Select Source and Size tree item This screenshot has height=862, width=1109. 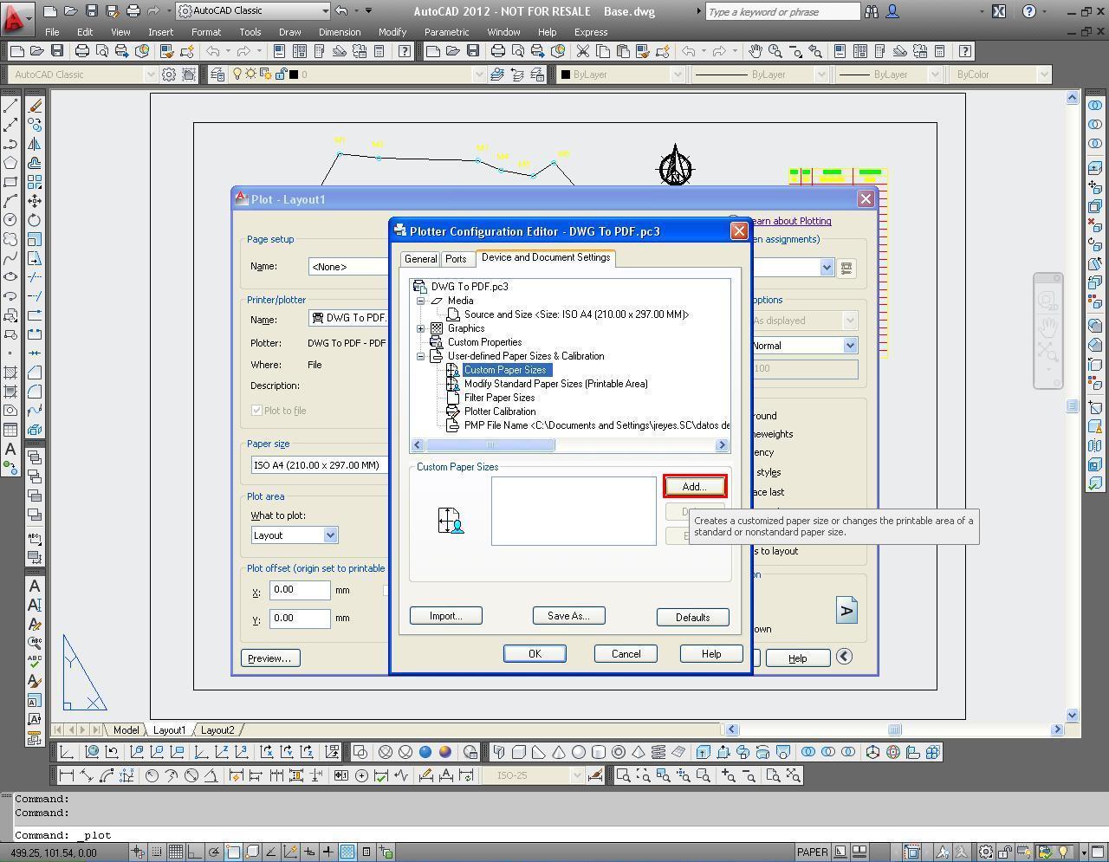576,314
